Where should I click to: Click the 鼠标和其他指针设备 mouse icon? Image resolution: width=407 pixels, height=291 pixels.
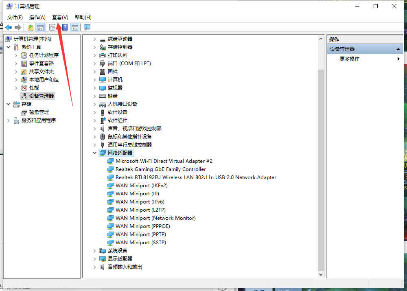(x=103, y=136)
